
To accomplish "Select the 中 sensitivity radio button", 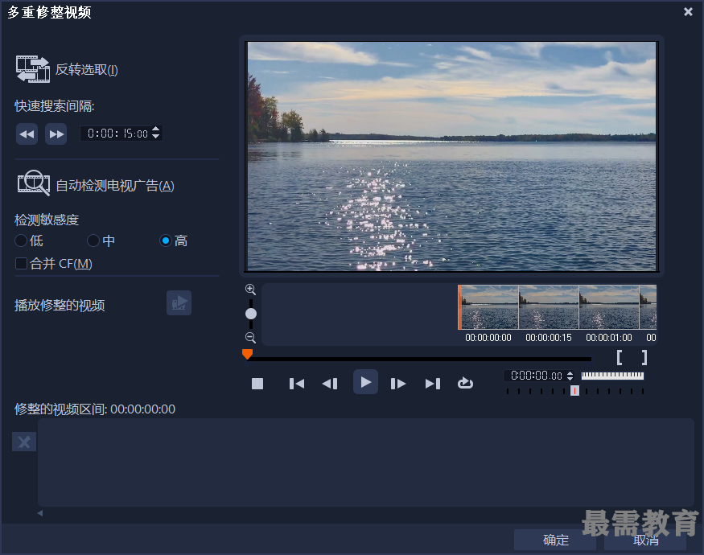I will (x=93, y=240).
